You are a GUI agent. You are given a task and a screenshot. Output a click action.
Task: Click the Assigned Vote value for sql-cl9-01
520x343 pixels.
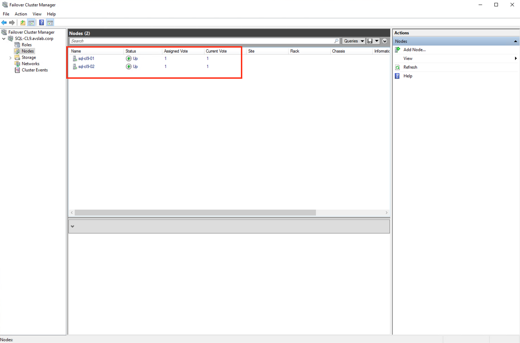[x=166, y=58]
